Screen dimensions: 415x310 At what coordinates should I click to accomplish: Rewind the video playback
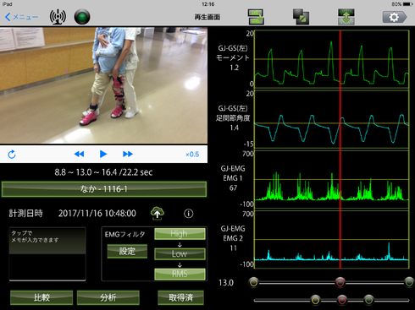point(79,154)
